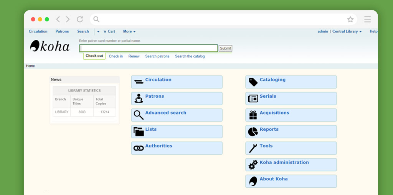The width and height of the screenshot is (393, 195).
Task: Bookmark the page with star icon
Action: (x=350, y=19)
